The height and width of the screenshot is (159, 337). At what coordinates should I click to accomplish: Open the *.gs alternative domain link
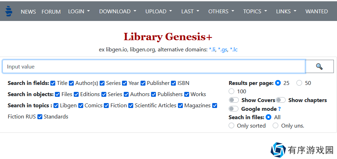pos(222,50)
